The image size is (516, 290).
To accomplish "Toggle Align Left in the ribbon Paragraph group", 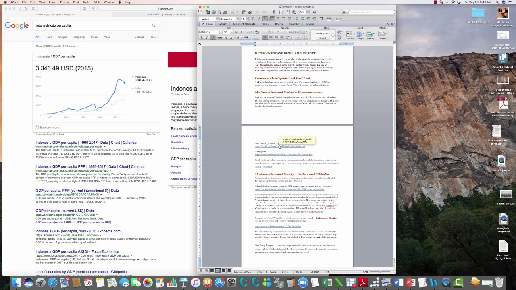I will (265, 37).
